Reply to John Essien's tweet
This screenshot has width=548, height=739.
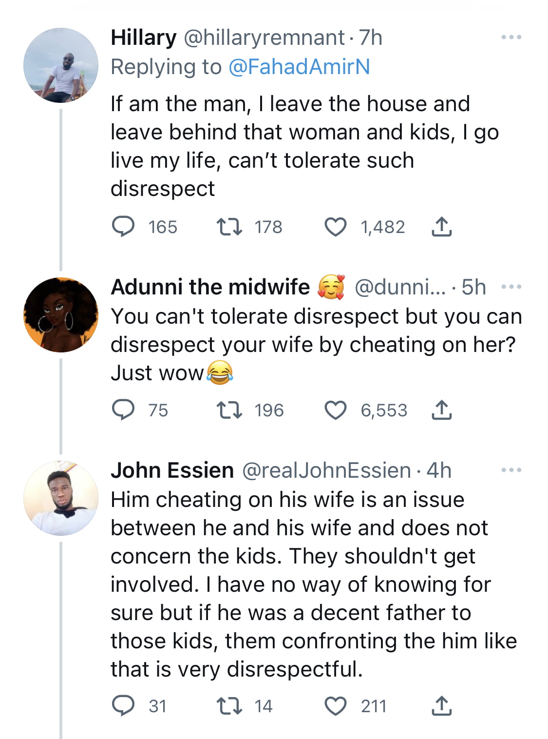[123, 705]
